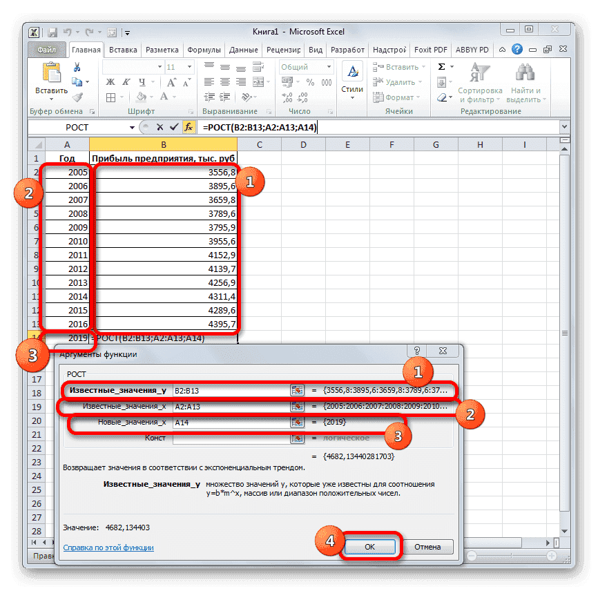Open the font size dropdown
The image size is (598, 591).
click(189, 67)
